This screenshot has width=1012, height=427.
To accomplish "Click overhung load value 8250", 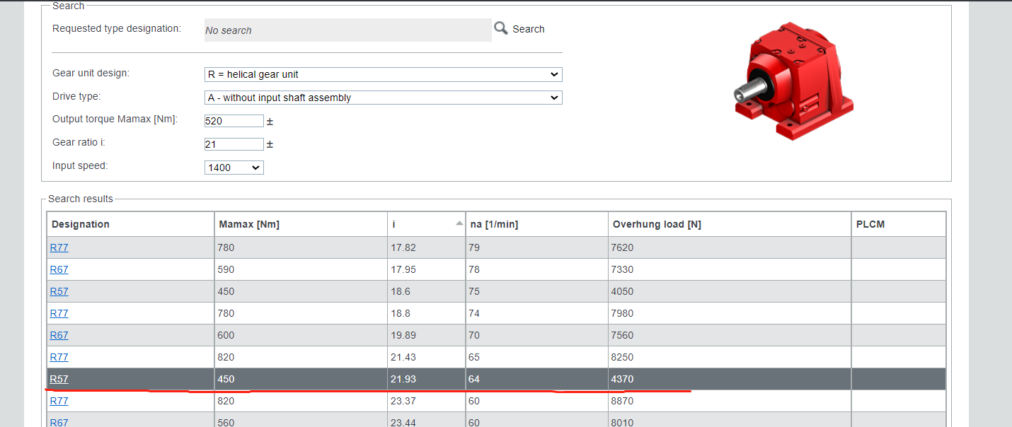I will pyautogui.click(x=623, y=357).
